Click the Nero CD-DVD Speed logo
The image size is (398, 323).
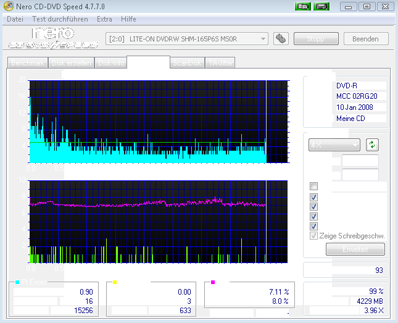point(53,38)
